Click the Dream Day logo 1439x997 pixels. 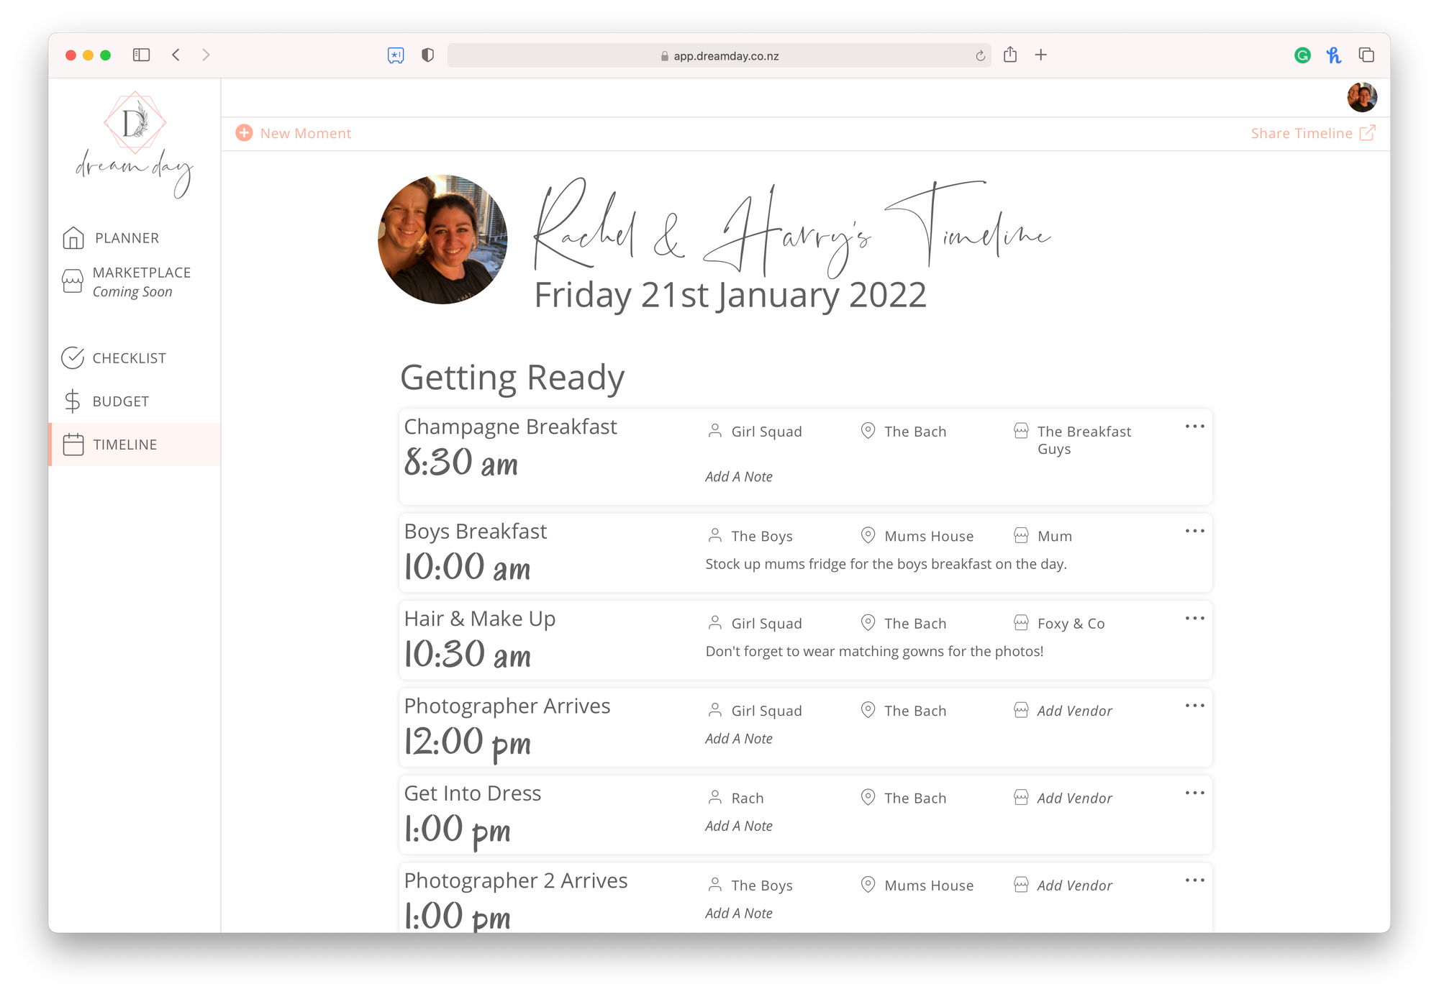pos(135,144)
